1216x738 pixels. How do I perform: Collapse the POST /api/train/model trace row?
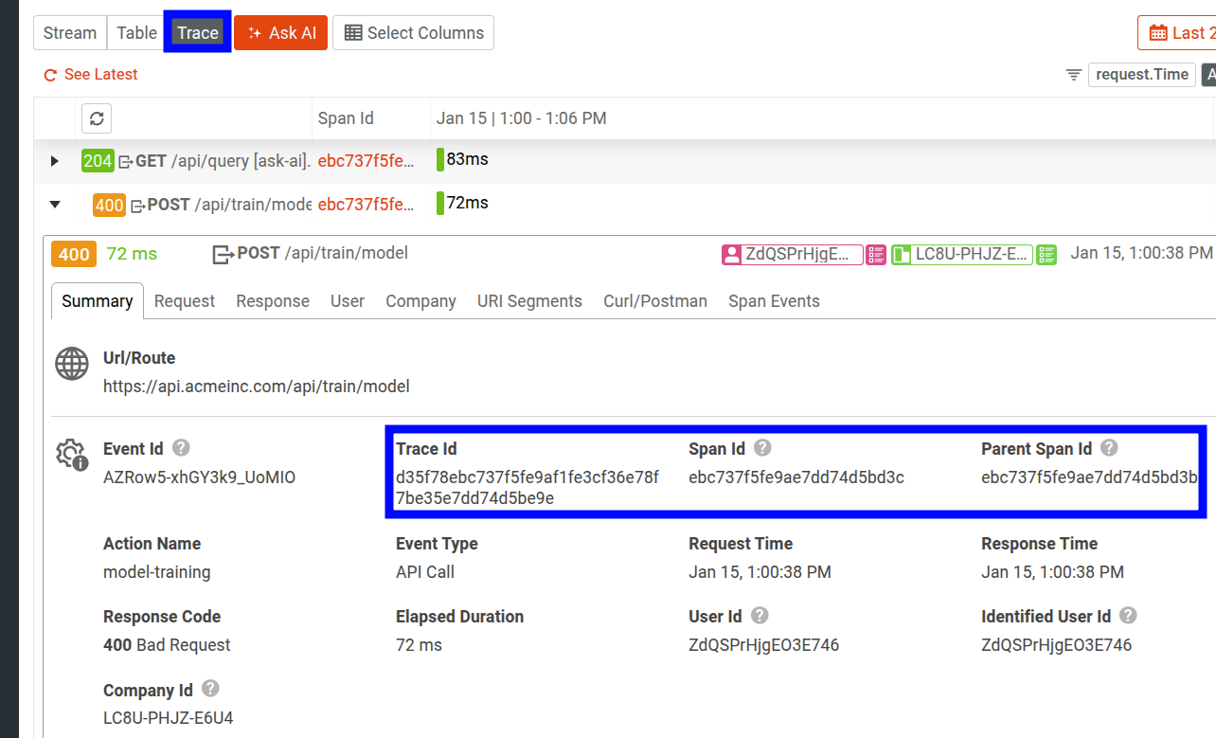[x=54, y=203]
